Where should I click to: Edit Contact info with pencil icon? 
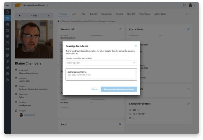click(188, 29)
